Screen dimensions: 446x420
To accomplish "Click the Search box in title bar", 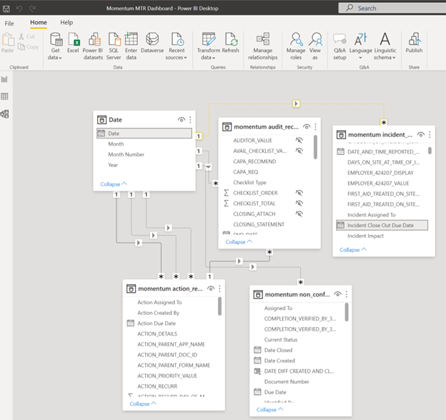I will tap(392, 9).
